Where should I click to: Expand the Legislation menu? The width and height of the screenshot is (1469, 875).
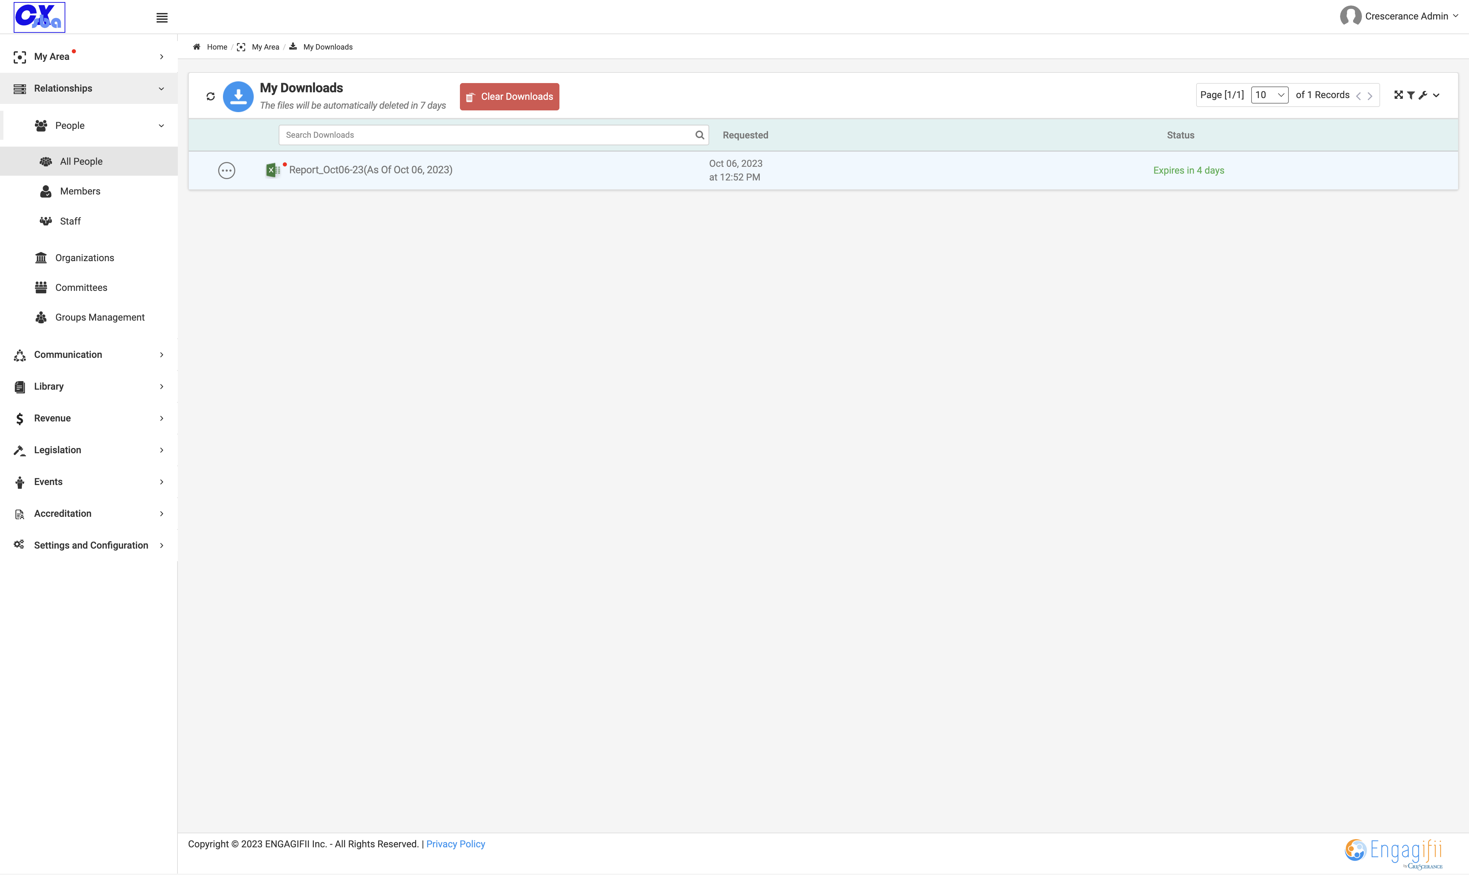tap(89, 450)
